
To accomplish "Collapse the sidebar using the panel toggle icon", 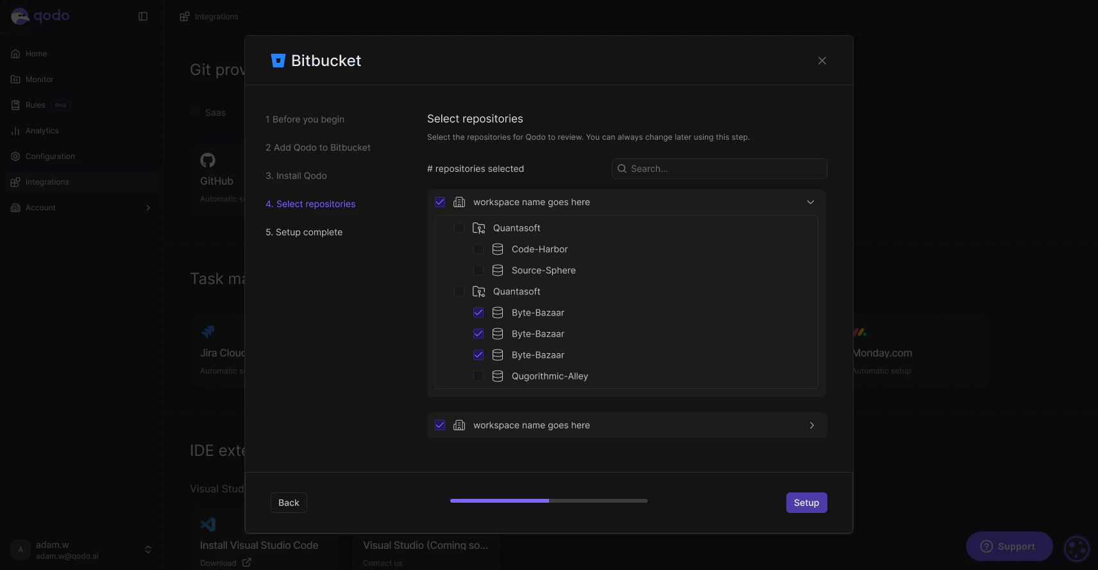I will (143, 17).
